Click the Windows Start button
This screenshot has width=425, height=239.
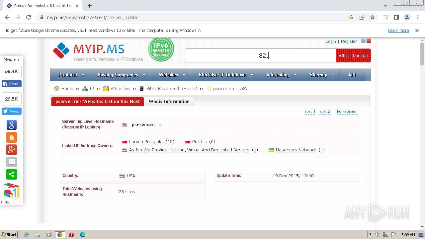pos(9,235)
